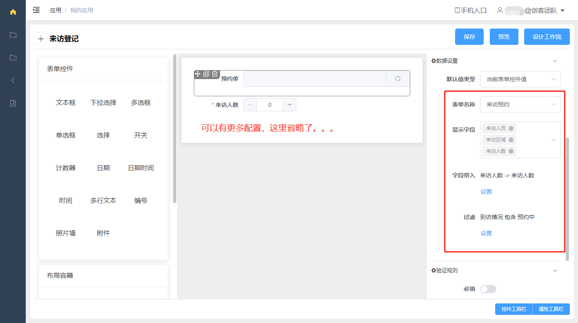Click the 布局容器 section header
Viewport: 578px width, 323px height.
[103, 276]
